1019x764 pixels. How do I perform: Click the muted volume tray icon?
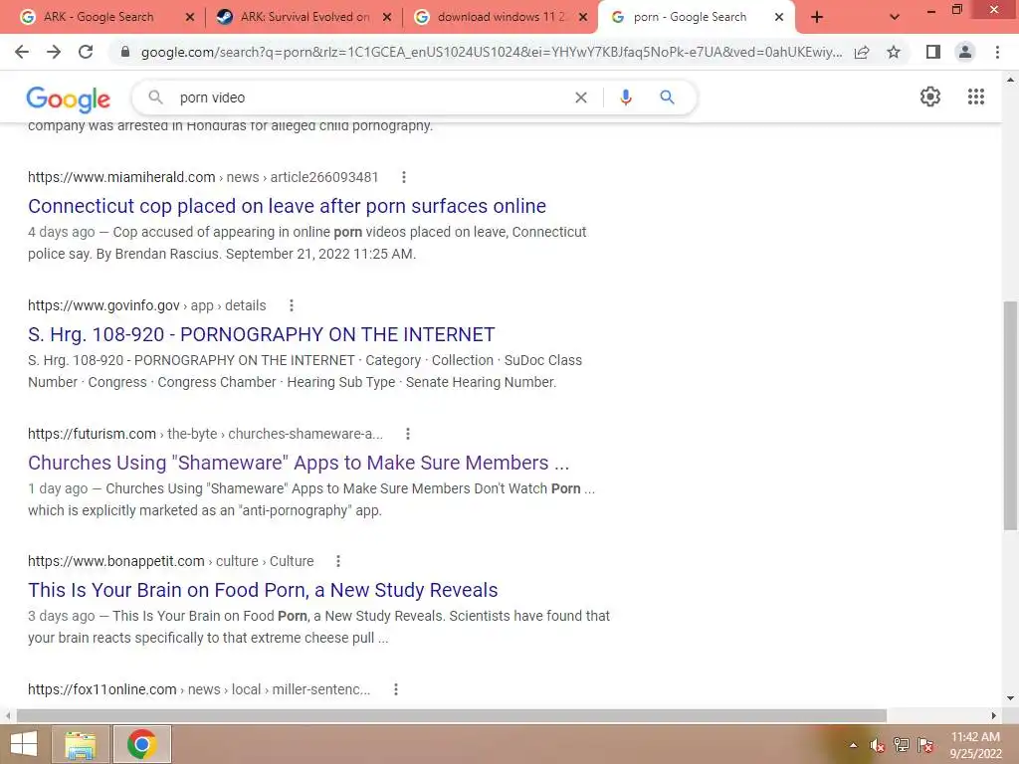coord(877,746)
